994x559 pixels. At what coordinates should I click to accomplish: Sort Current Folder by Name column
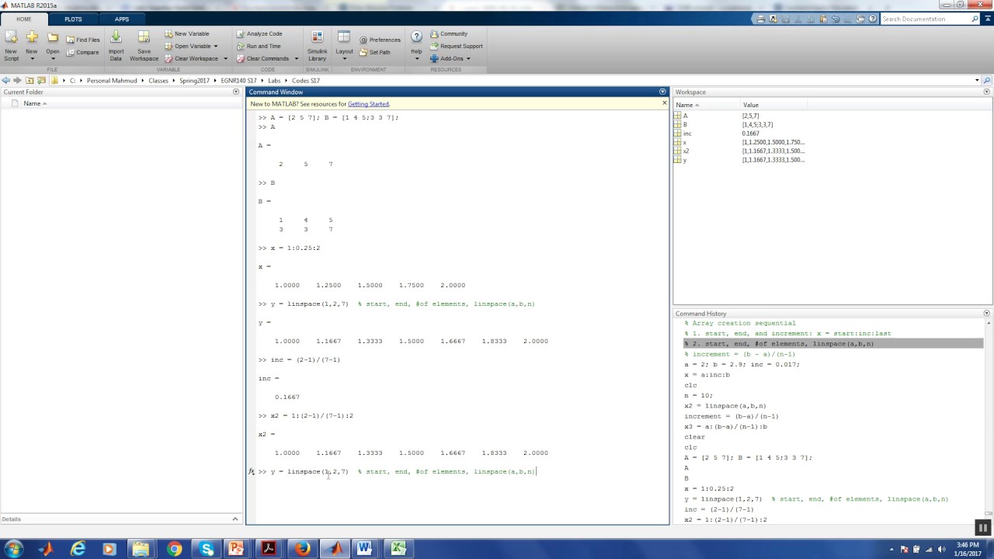32,103
